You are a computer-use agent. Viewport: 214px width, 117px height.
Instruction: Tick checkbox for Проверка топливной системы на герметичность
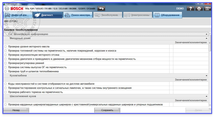click(5, 51)
